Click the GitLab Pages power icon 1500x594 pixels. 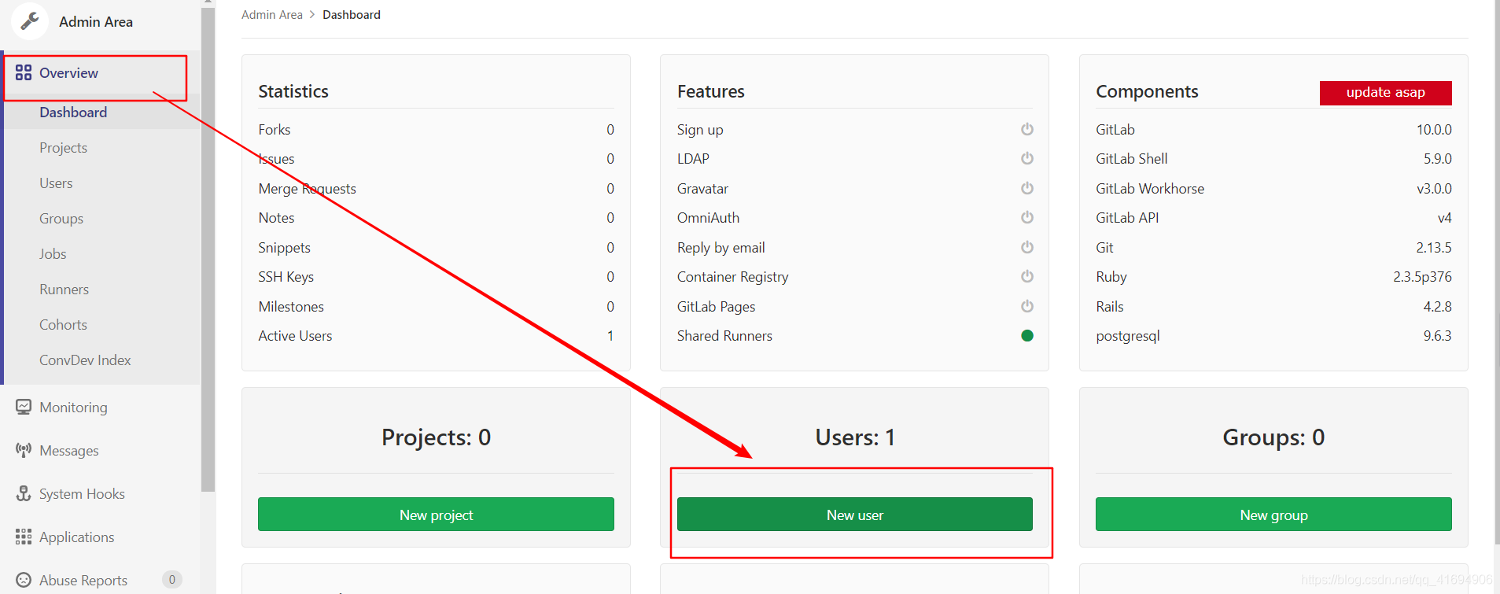[x=1027, y=306]
